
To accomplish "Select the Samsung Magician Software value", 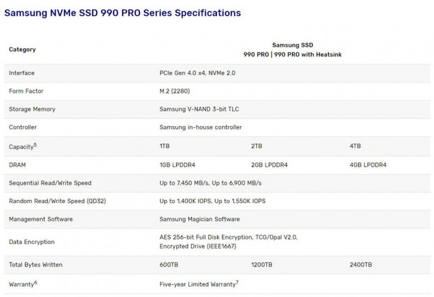I will click(200, 219).
